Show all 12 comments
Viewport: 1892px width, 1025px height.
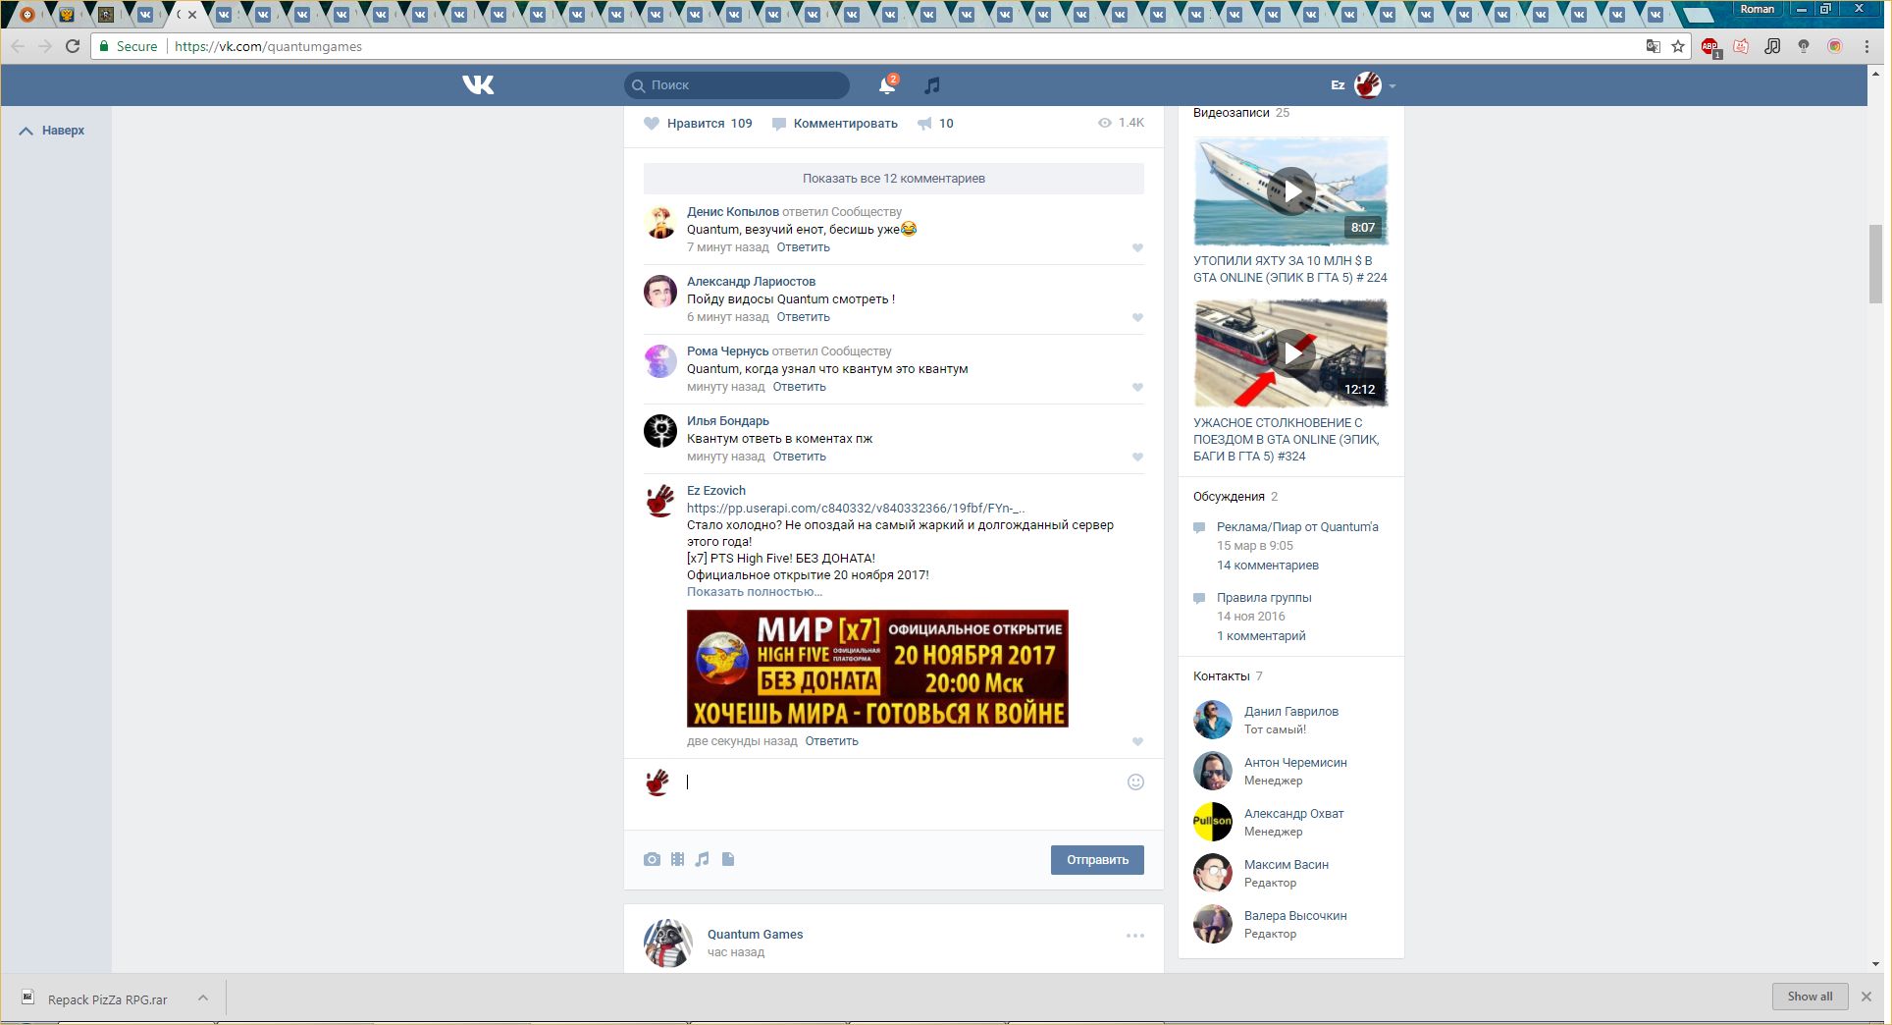[894, 179]
